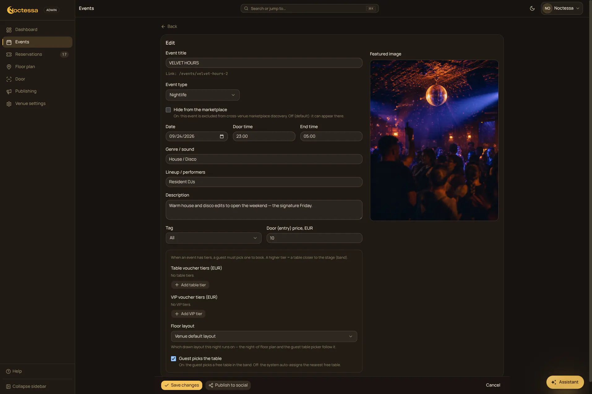
Task: Click the plus icon for Add table tier
Action: click(x=177, y=285)
